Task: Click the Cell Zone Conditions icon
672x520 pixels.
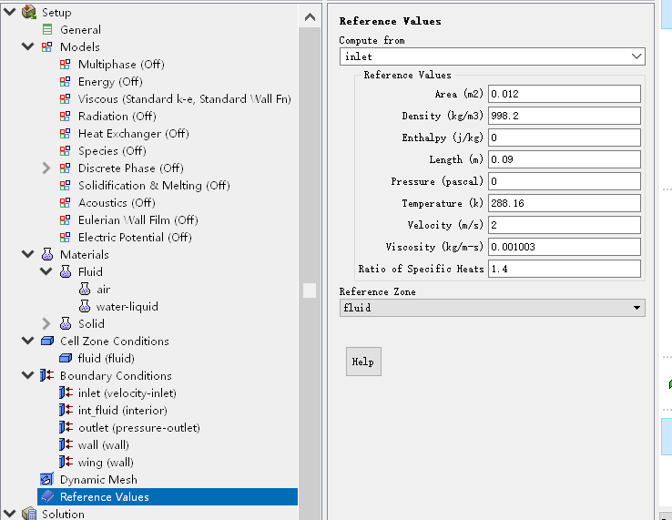Action: (47, 342)
